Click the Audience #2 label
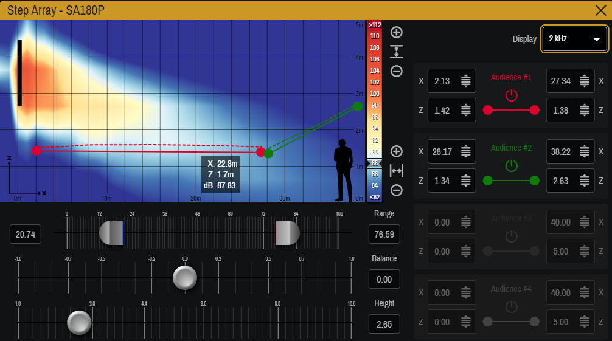 pyautogui.click(x=511, y=148)
